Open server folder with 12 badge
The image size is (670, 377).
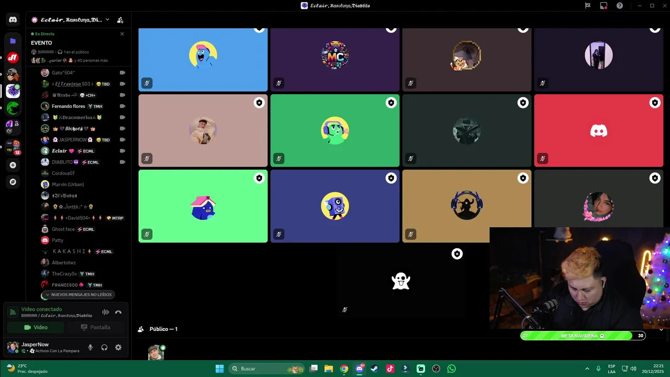click(13, 147)
